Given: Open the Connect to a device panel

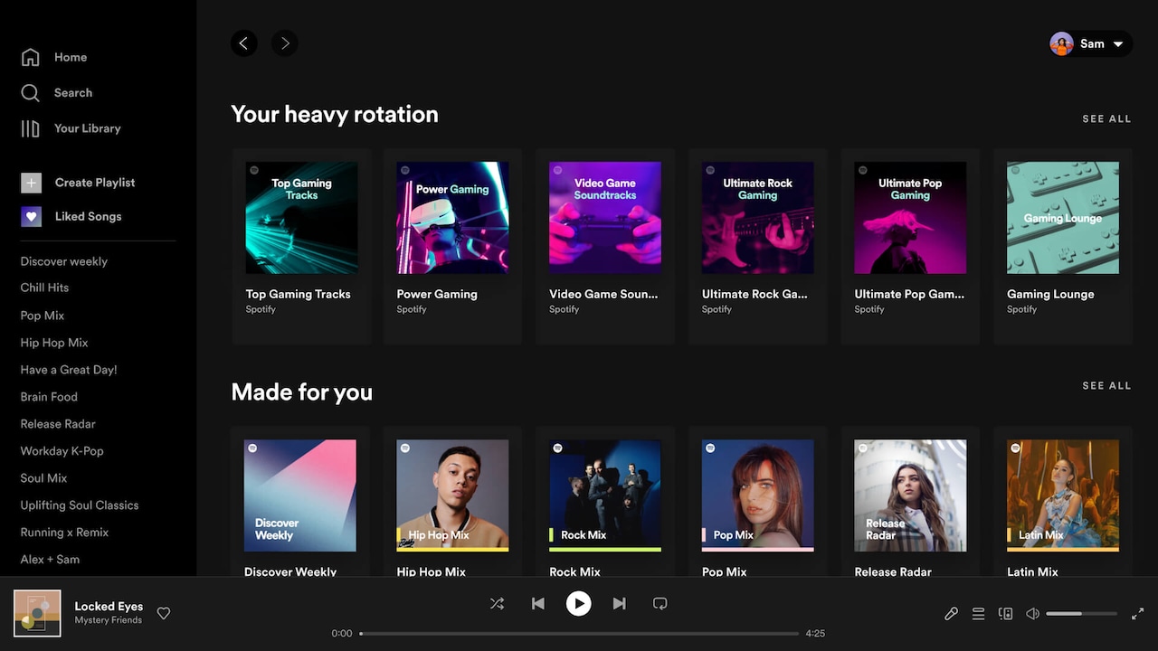Looking at the screenshot, I should pos(1005,613).
